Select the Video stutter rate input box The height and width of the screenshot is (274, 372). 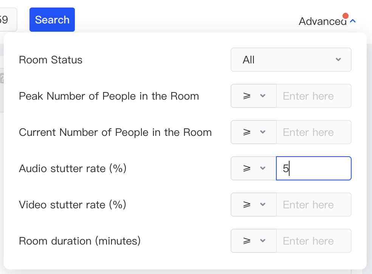tap(313, 205)
